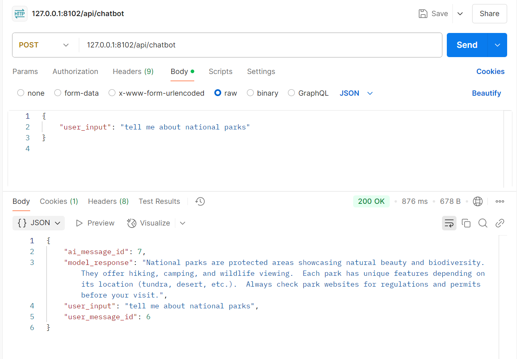
Task: Select the GraphQL radio option
Action: tap(292, 93)
